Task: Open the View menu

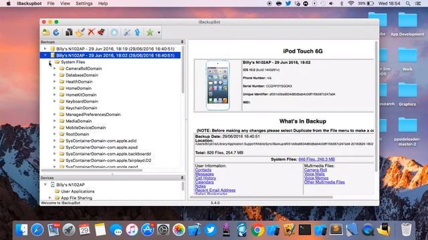Action: 65,3
